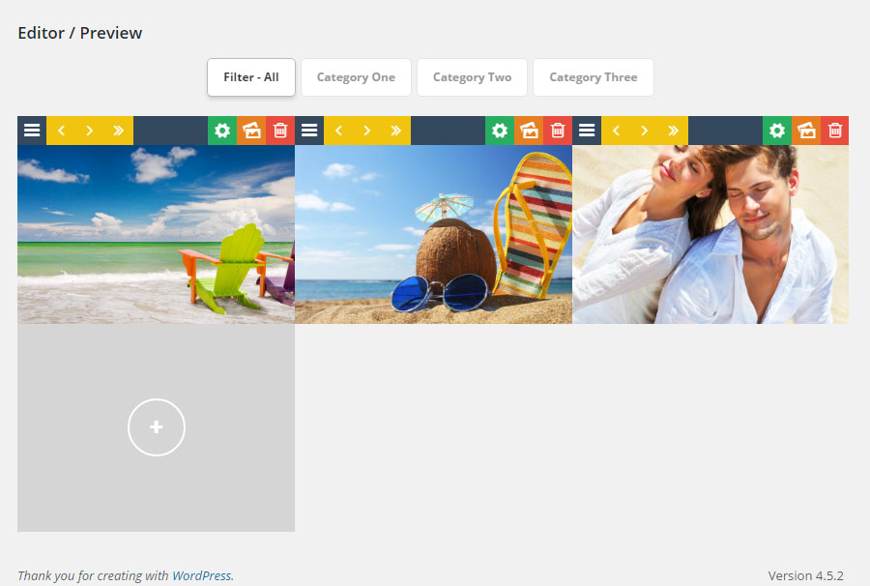870x586 pixels.
Task: Move coconut item right with arrow
Action: [366, 131]
